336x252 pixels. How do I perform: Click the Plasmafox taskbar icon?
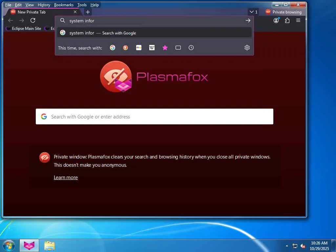click(x=29, y=245)
